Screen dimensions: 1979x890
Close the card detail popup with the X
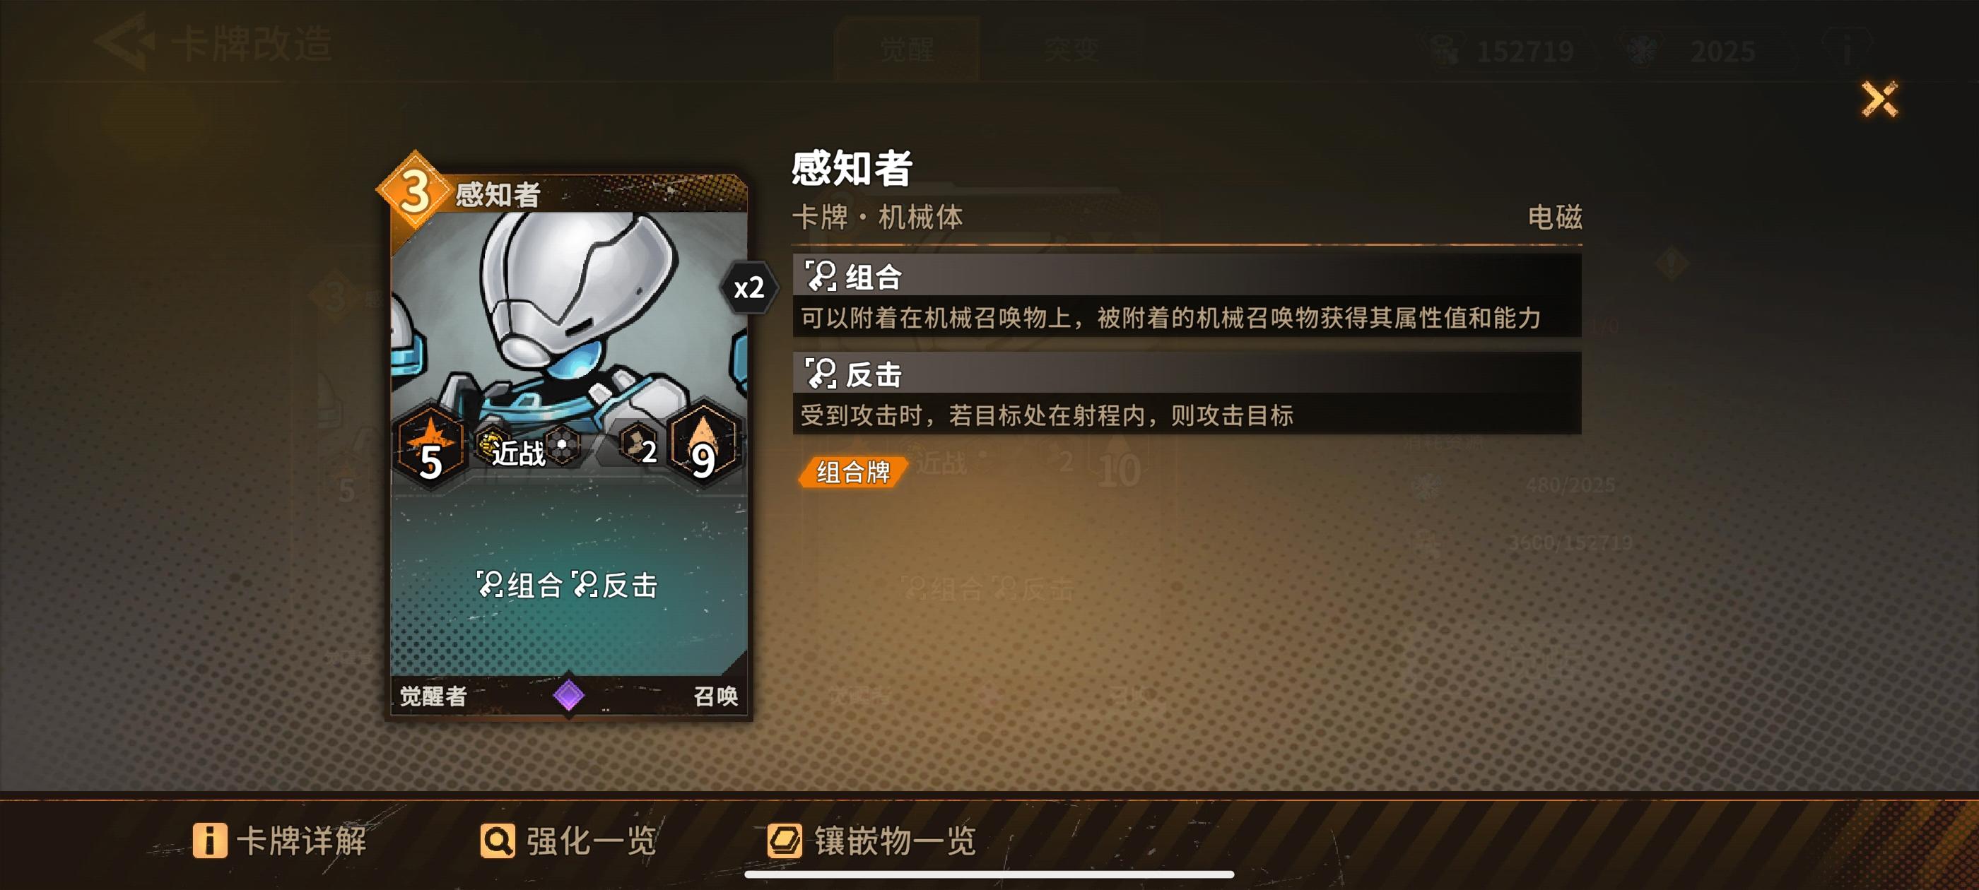pos(1879,99)
